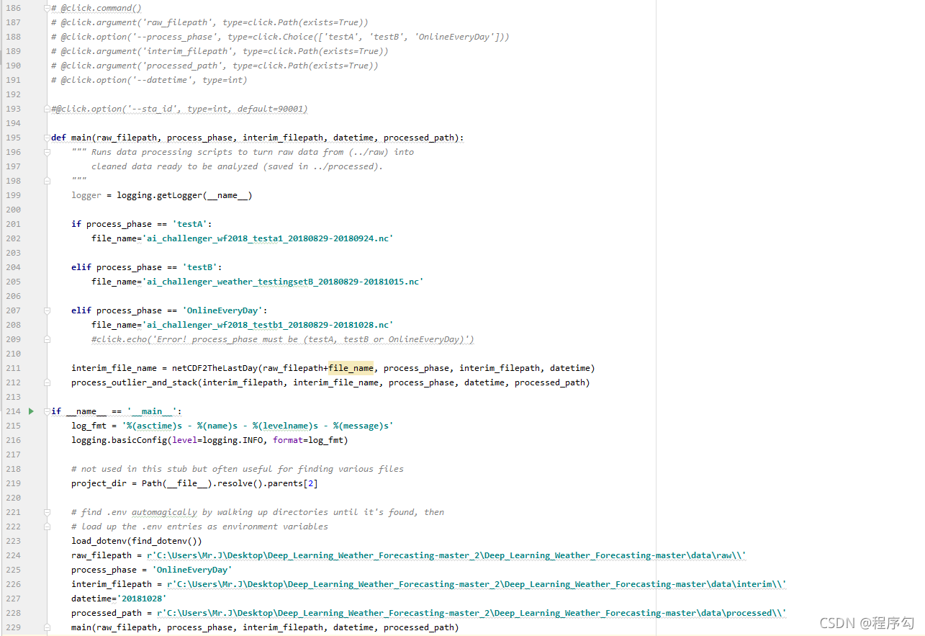Screen dimensions: 925x636
Task: Collapse the docstring fold marker at line 196
Action: [x=47, y=152]
